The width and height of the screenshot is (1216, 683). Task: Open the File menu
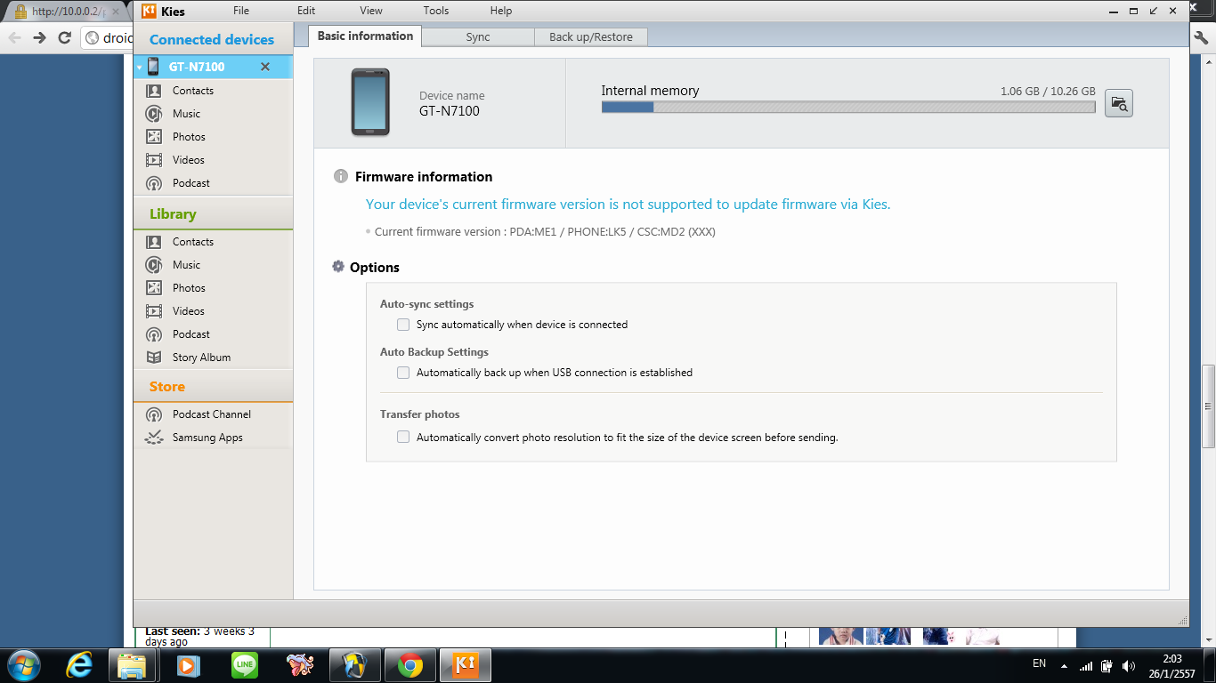241,11
